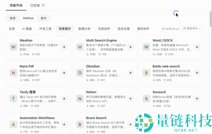Switch to the 技能市场 tab
Viewport: 212px width, 134px height.
(x=16, y=5)
